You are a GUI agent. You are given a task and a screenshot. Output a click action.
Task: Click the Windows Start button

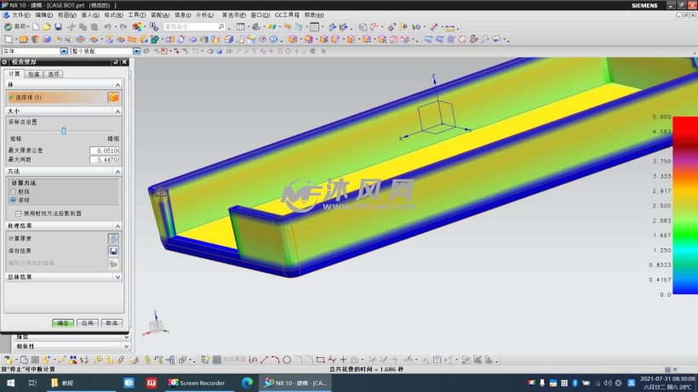pos(10,383)
